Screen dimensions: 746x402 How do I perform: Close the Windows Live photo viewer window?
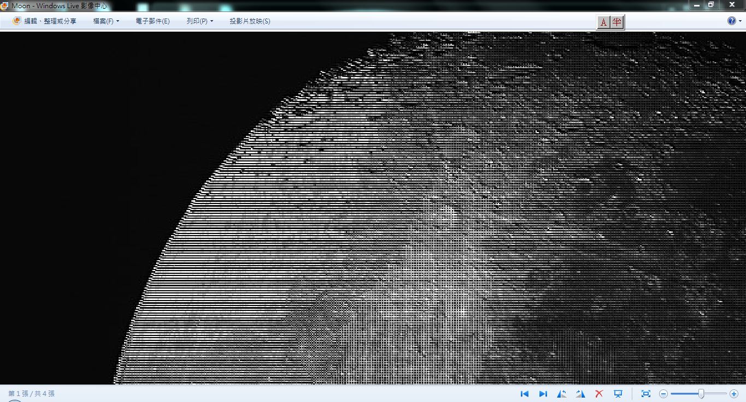point(732,4)
